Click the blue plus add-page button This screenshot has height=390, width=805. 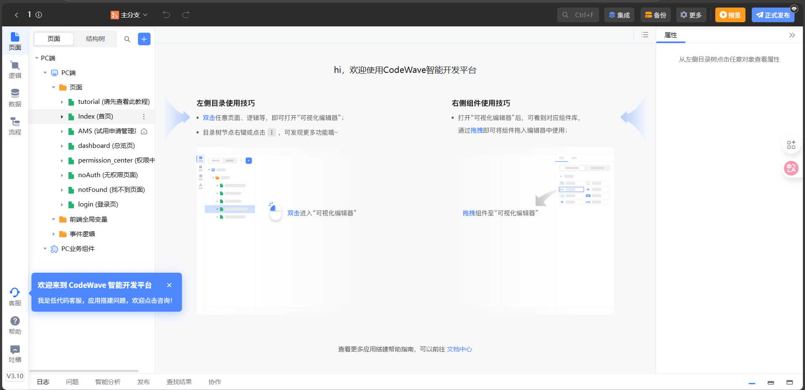(144, 39)
